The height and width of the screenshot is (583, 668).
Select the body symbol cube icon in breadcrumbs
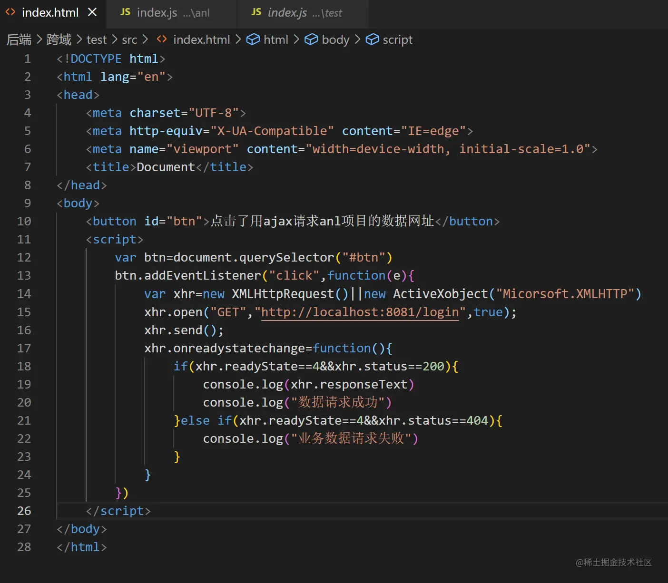click(x=311, y=39)
